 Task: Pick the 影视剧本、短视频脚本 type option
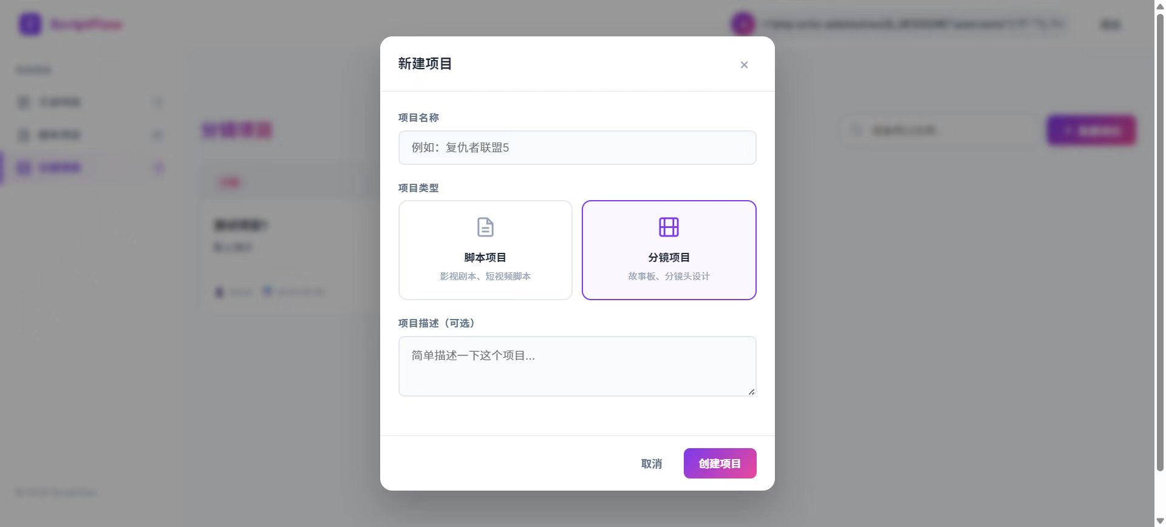[485, 276]
